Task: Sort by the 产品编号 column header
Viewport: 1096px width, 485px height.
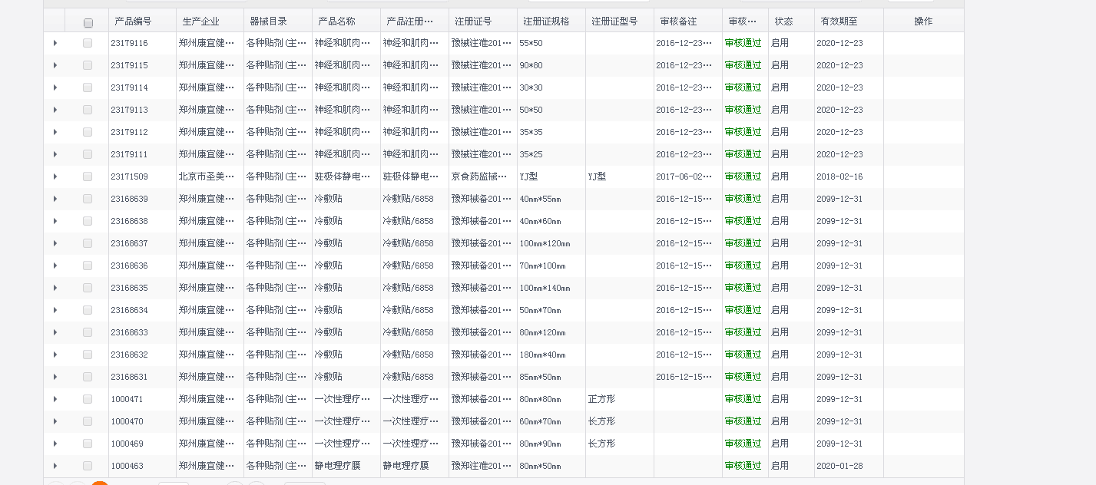Action: tap(133, 21)
